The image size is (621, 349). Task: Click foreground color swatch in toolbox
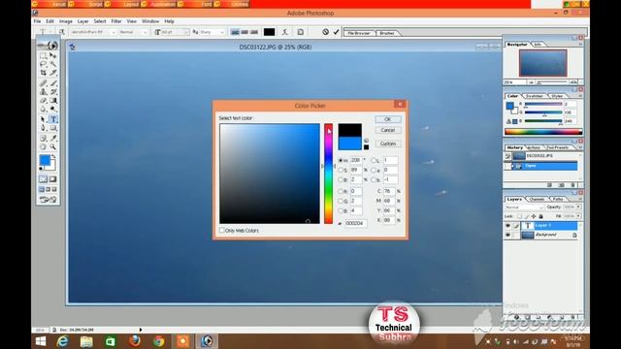click(45, 160)
